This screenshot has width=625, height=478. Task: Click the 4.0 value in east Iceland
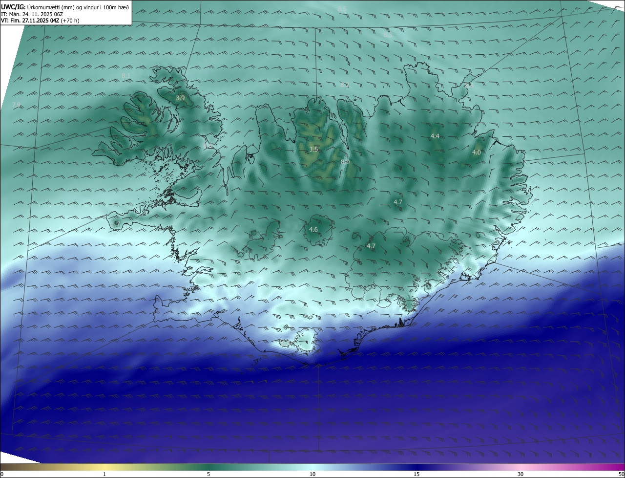pyautogui.click(x=477, y=152)
